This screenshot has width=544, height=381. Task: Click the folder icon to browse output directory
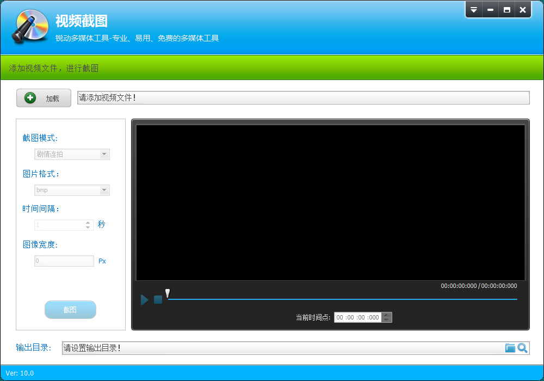(510, 348)
